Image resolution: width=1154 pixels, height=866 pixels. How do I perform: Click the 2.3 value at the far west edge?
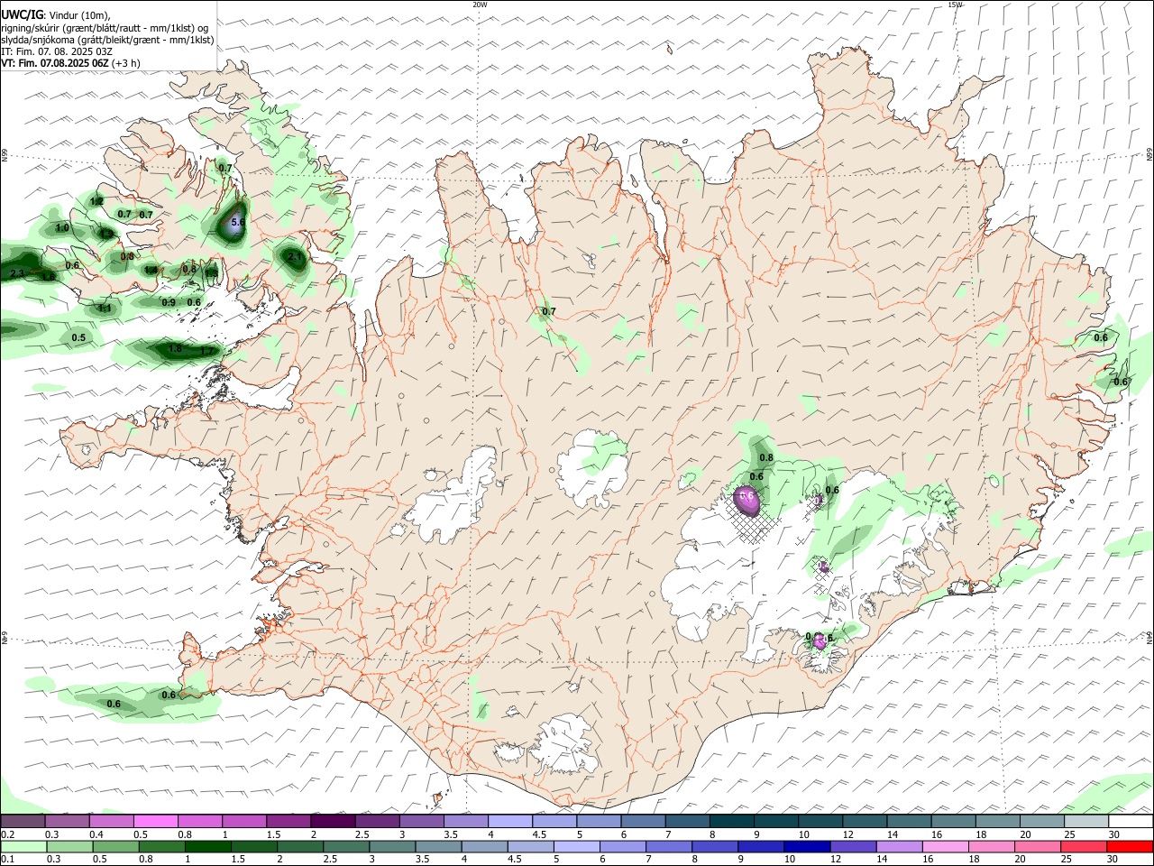point(17,273)
